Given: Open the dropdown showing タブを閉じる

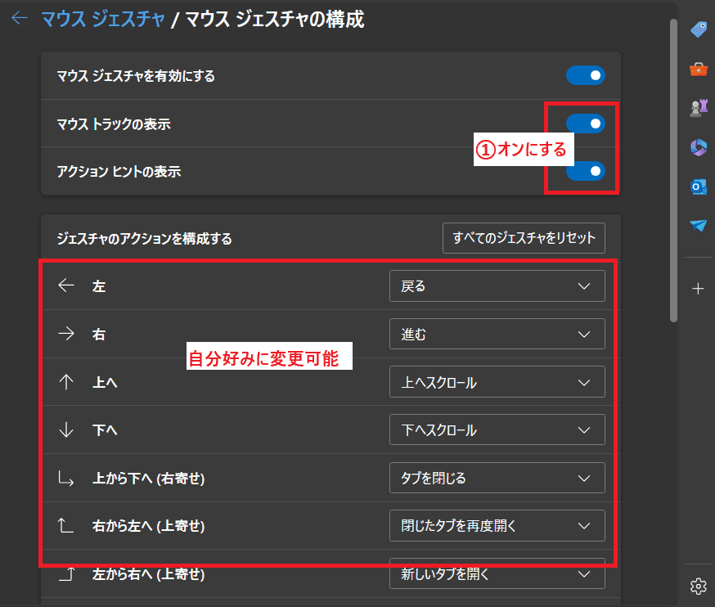Looking at the screenshot, I should click(497, 478).
